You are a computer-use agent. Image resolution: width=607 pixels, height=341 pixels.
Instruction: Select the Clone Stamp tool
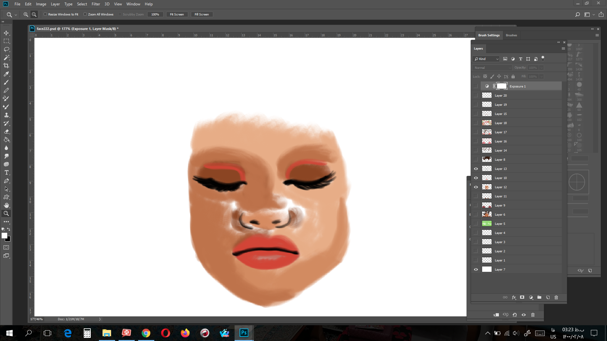point(6,115)
